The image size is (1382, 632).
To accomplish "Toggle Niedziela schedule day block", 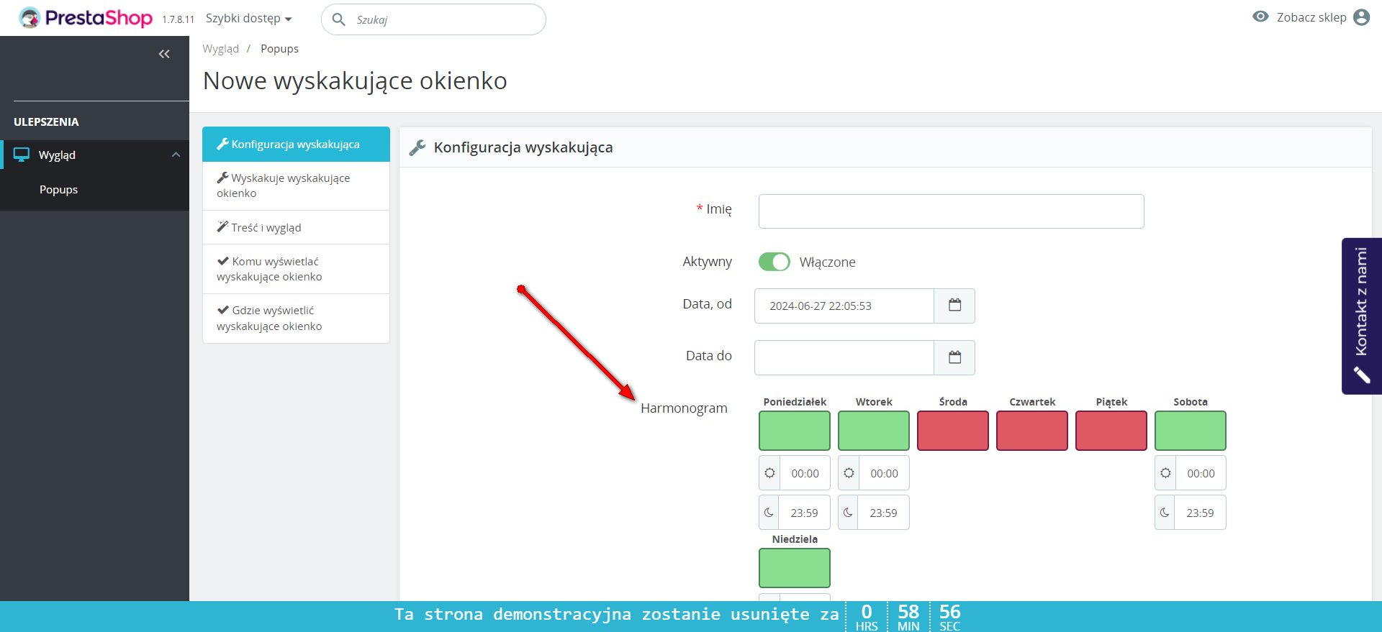I will point(795,568).
